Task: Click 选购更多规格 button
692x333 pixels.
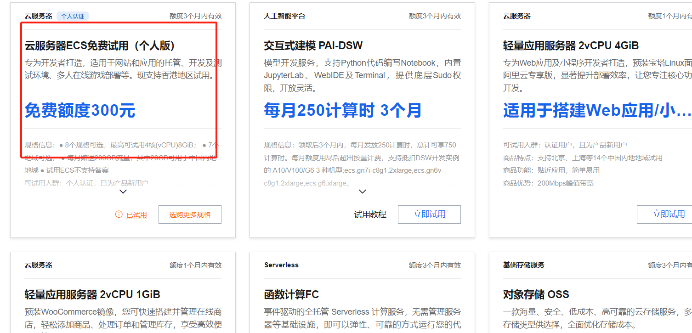Action: coord(190,214)
